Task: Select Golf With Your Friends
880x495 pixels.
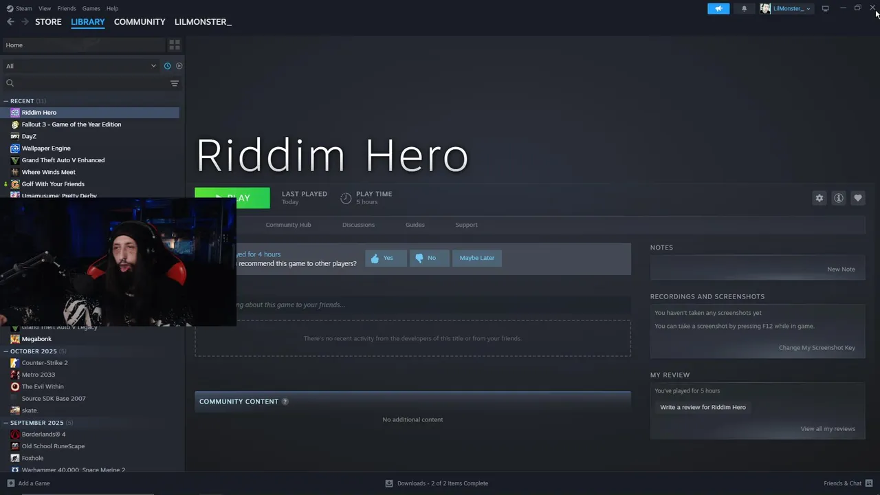Action: 53,184
